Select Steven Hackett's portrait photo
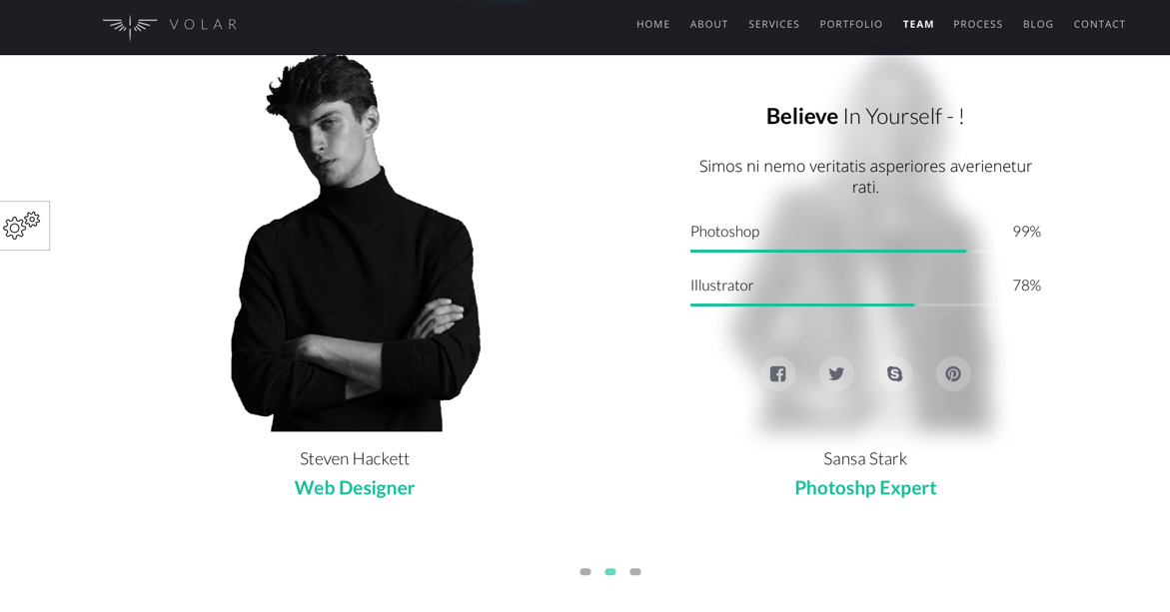 tap(355, 243)
